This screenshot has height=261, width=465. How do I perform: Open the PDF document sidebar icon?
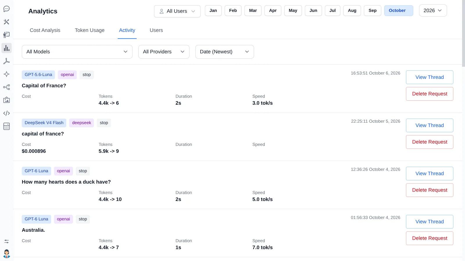click(x=6, y=61)
